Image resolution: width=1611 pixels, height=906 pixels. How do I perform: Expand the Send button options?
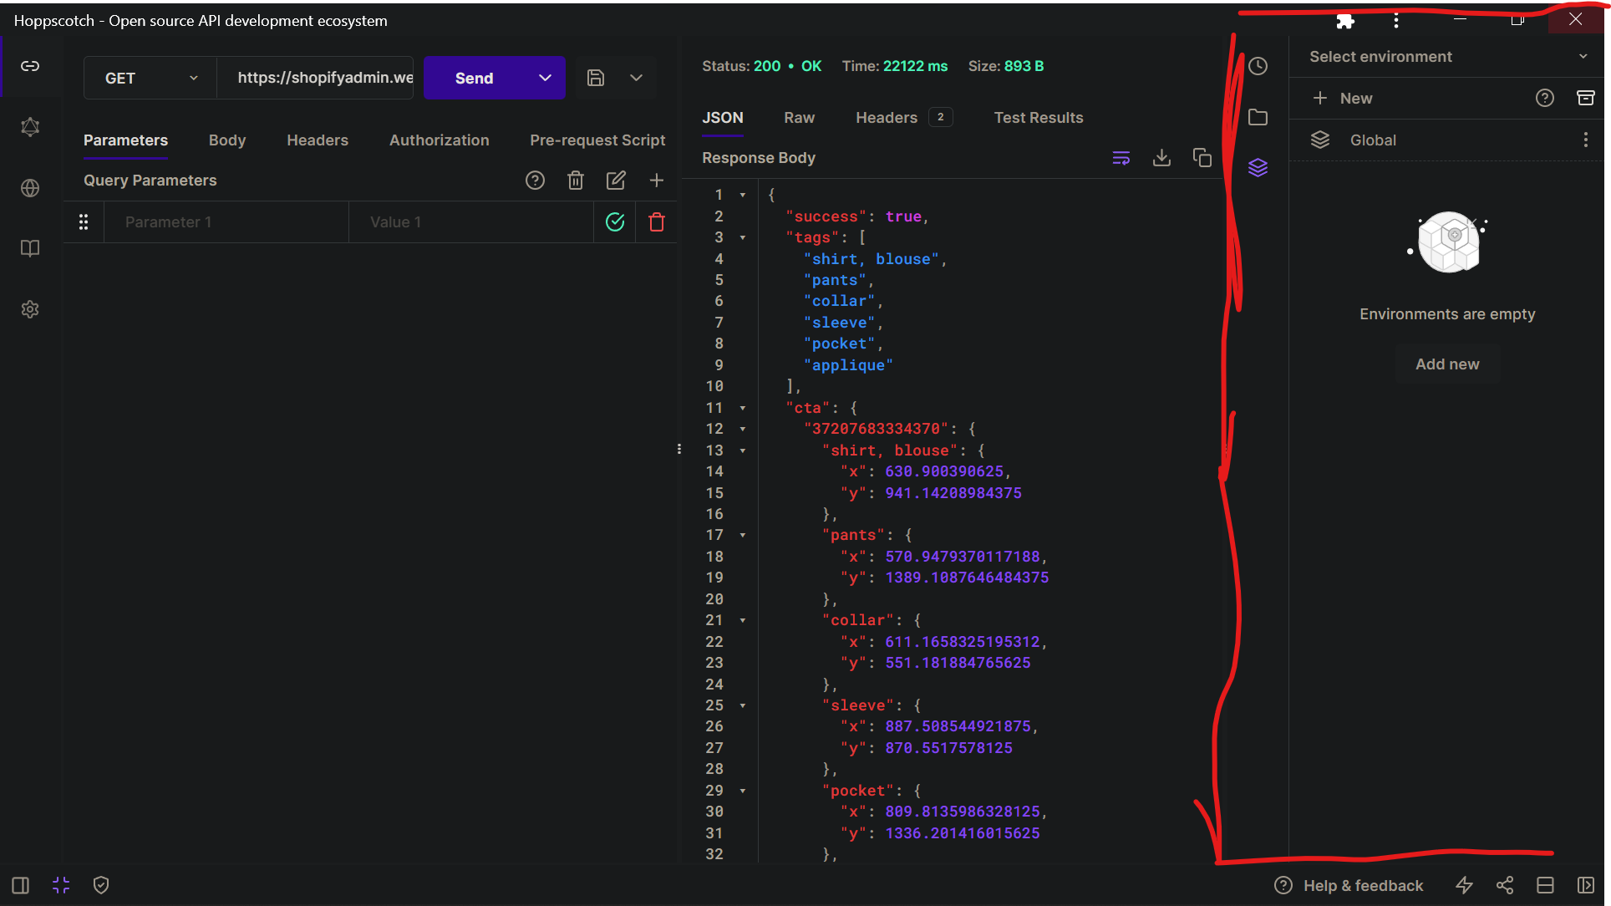coord(545,78)
